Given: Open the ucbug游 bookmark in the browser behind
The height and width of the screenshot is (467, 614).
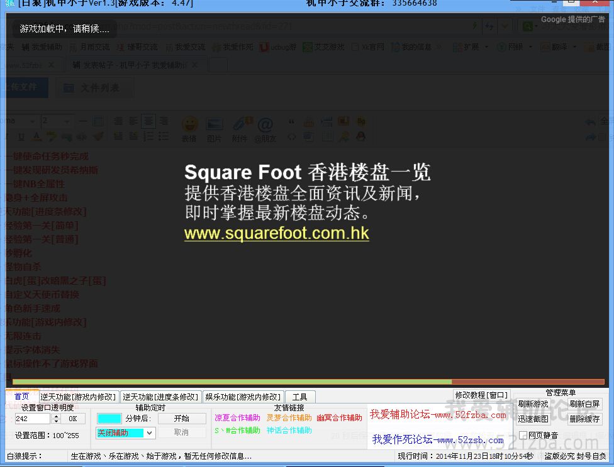Looking at the screenshot, I should [278, 47].
